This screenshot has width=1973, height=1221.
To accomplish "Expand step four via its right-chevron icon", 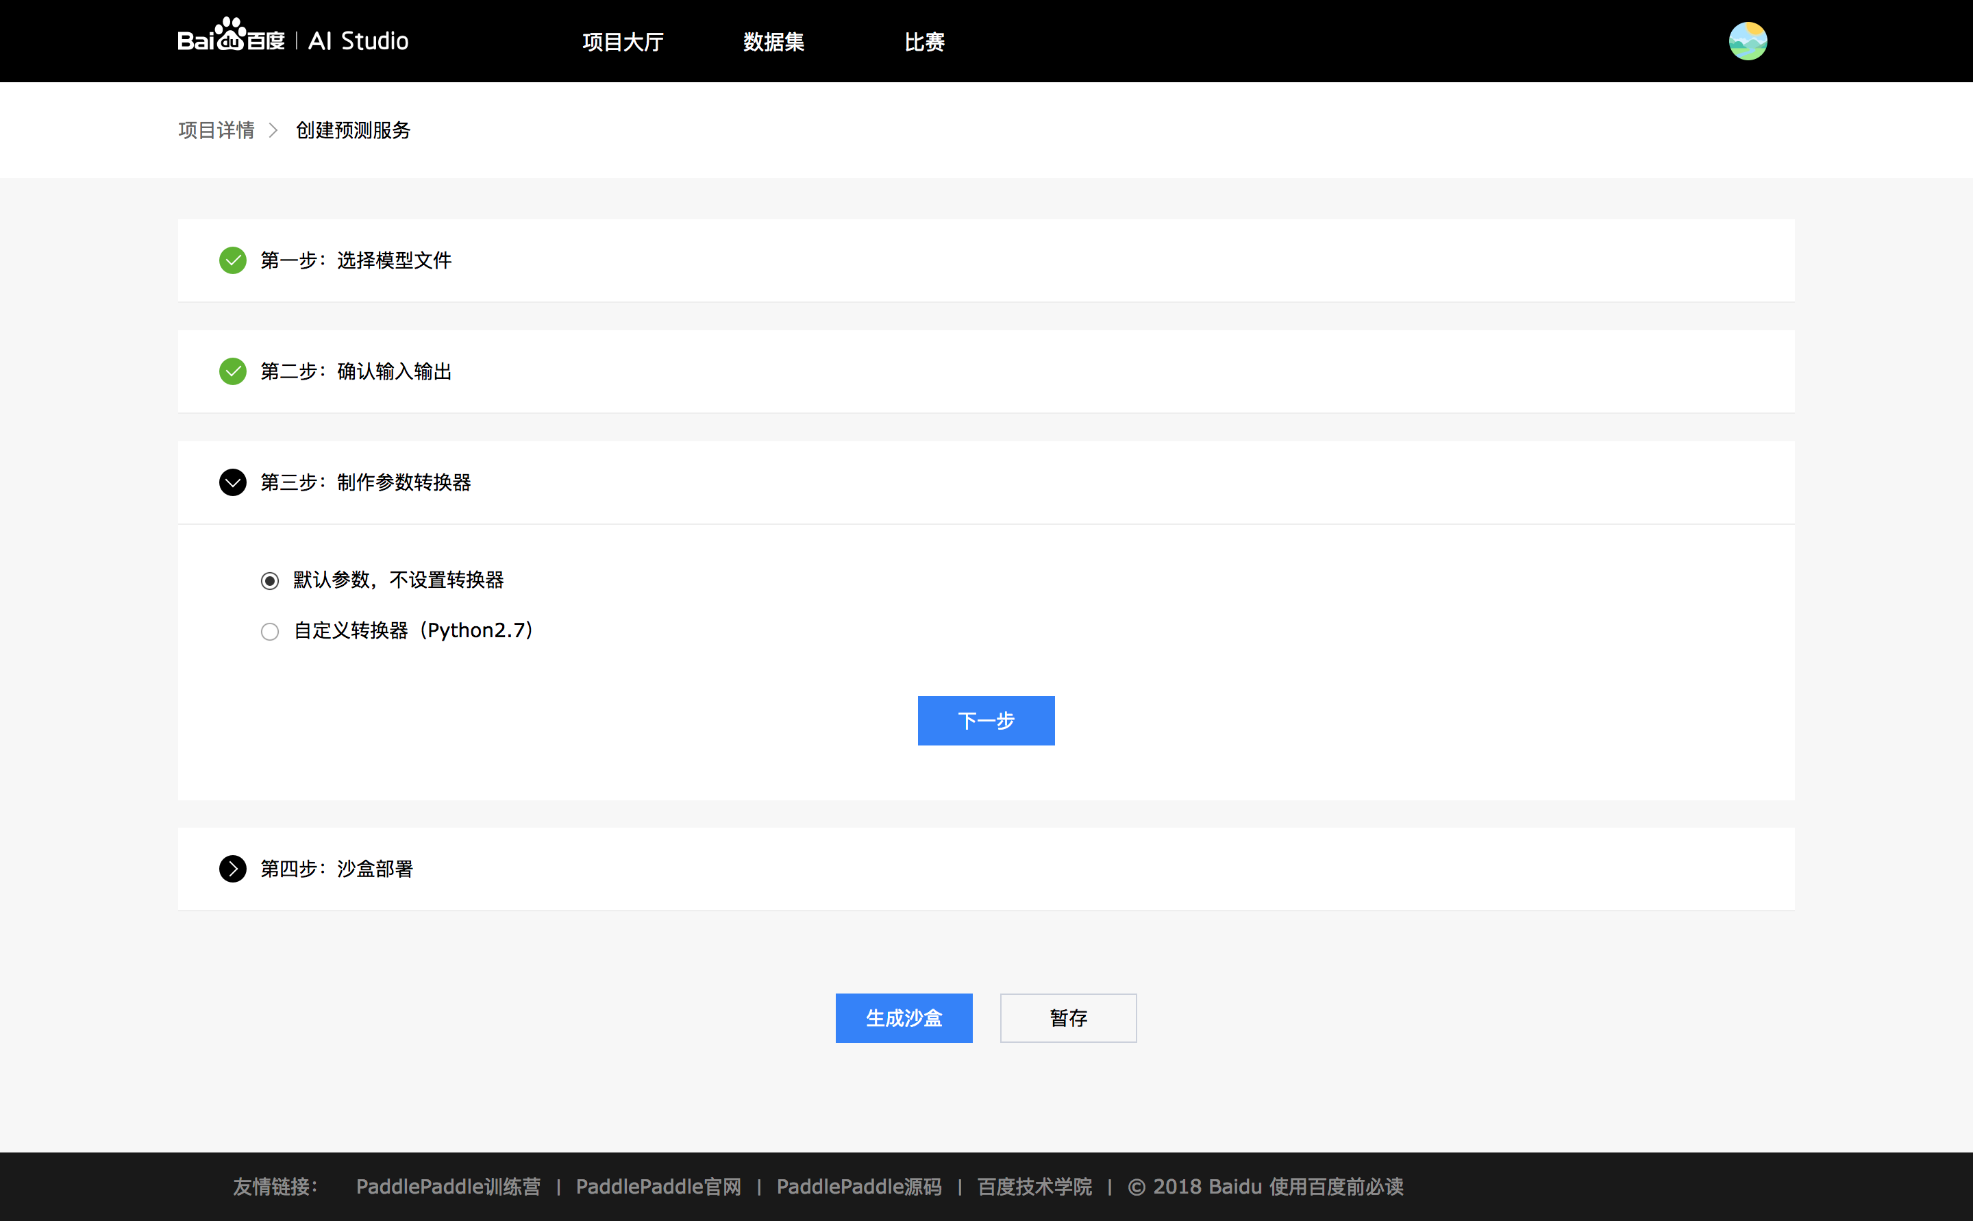I will click(x=232, y=869).
